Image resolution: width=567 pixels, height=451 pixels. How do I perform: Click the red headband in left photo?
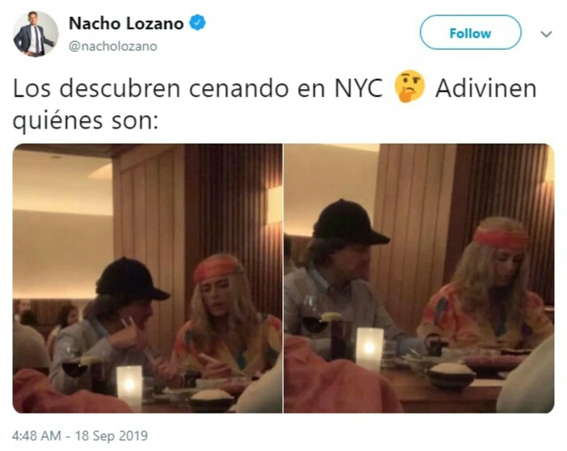(216, 269)
